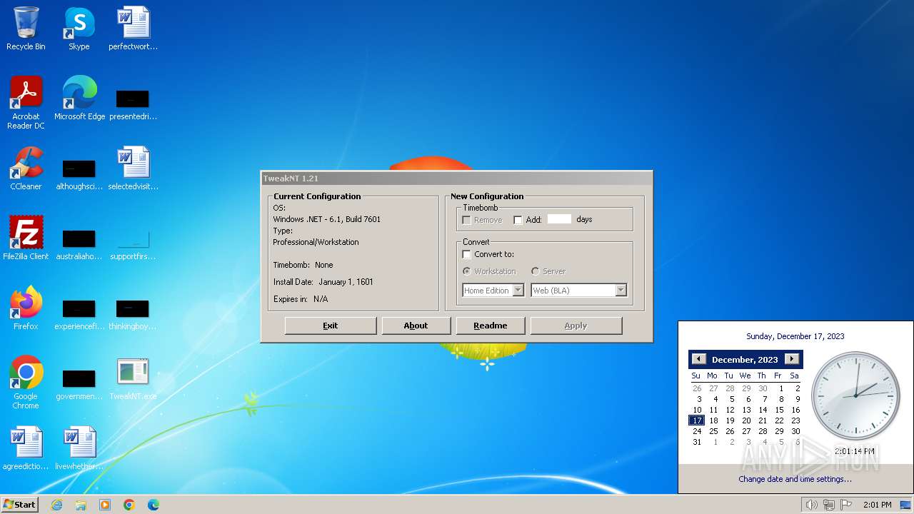Open Acrobat Reader DC shortcut
Screen dimensions: 914x514
coord(26,103)
